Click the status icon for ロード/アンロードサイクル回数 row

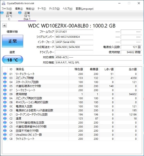point(5,114)
